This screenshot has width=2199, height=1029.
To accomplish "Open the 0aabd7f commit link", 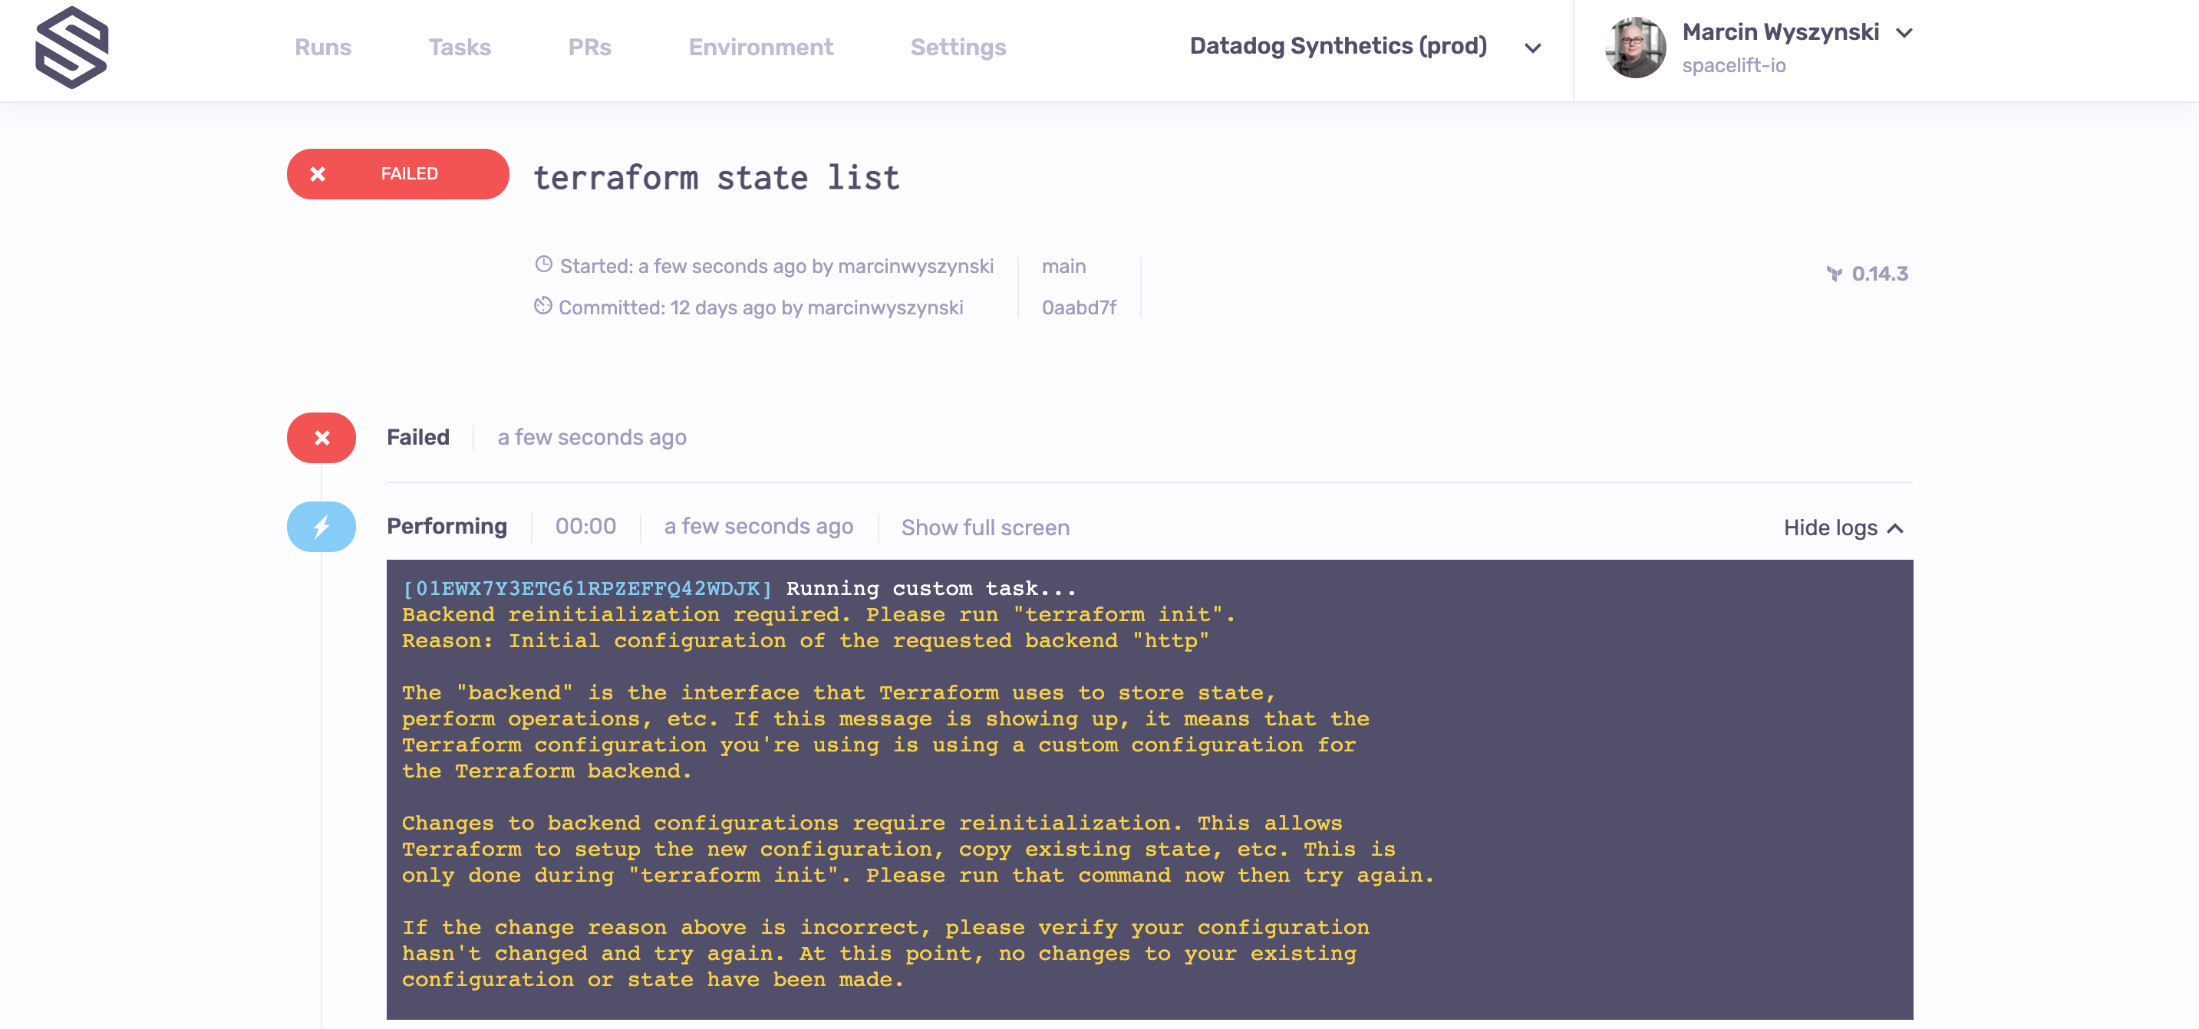I will [x=1078, y=307].
